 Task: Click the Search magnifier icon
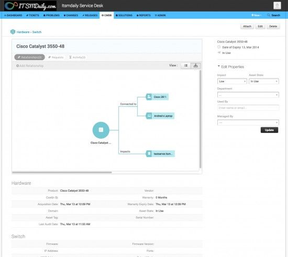coord(269,15)
